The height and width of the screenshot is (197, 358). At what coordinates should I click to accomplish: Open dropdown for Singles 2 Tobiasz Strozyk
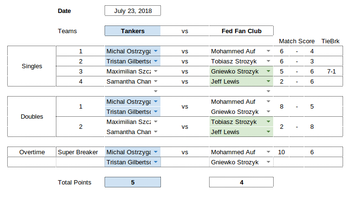[x=268, y=61]
